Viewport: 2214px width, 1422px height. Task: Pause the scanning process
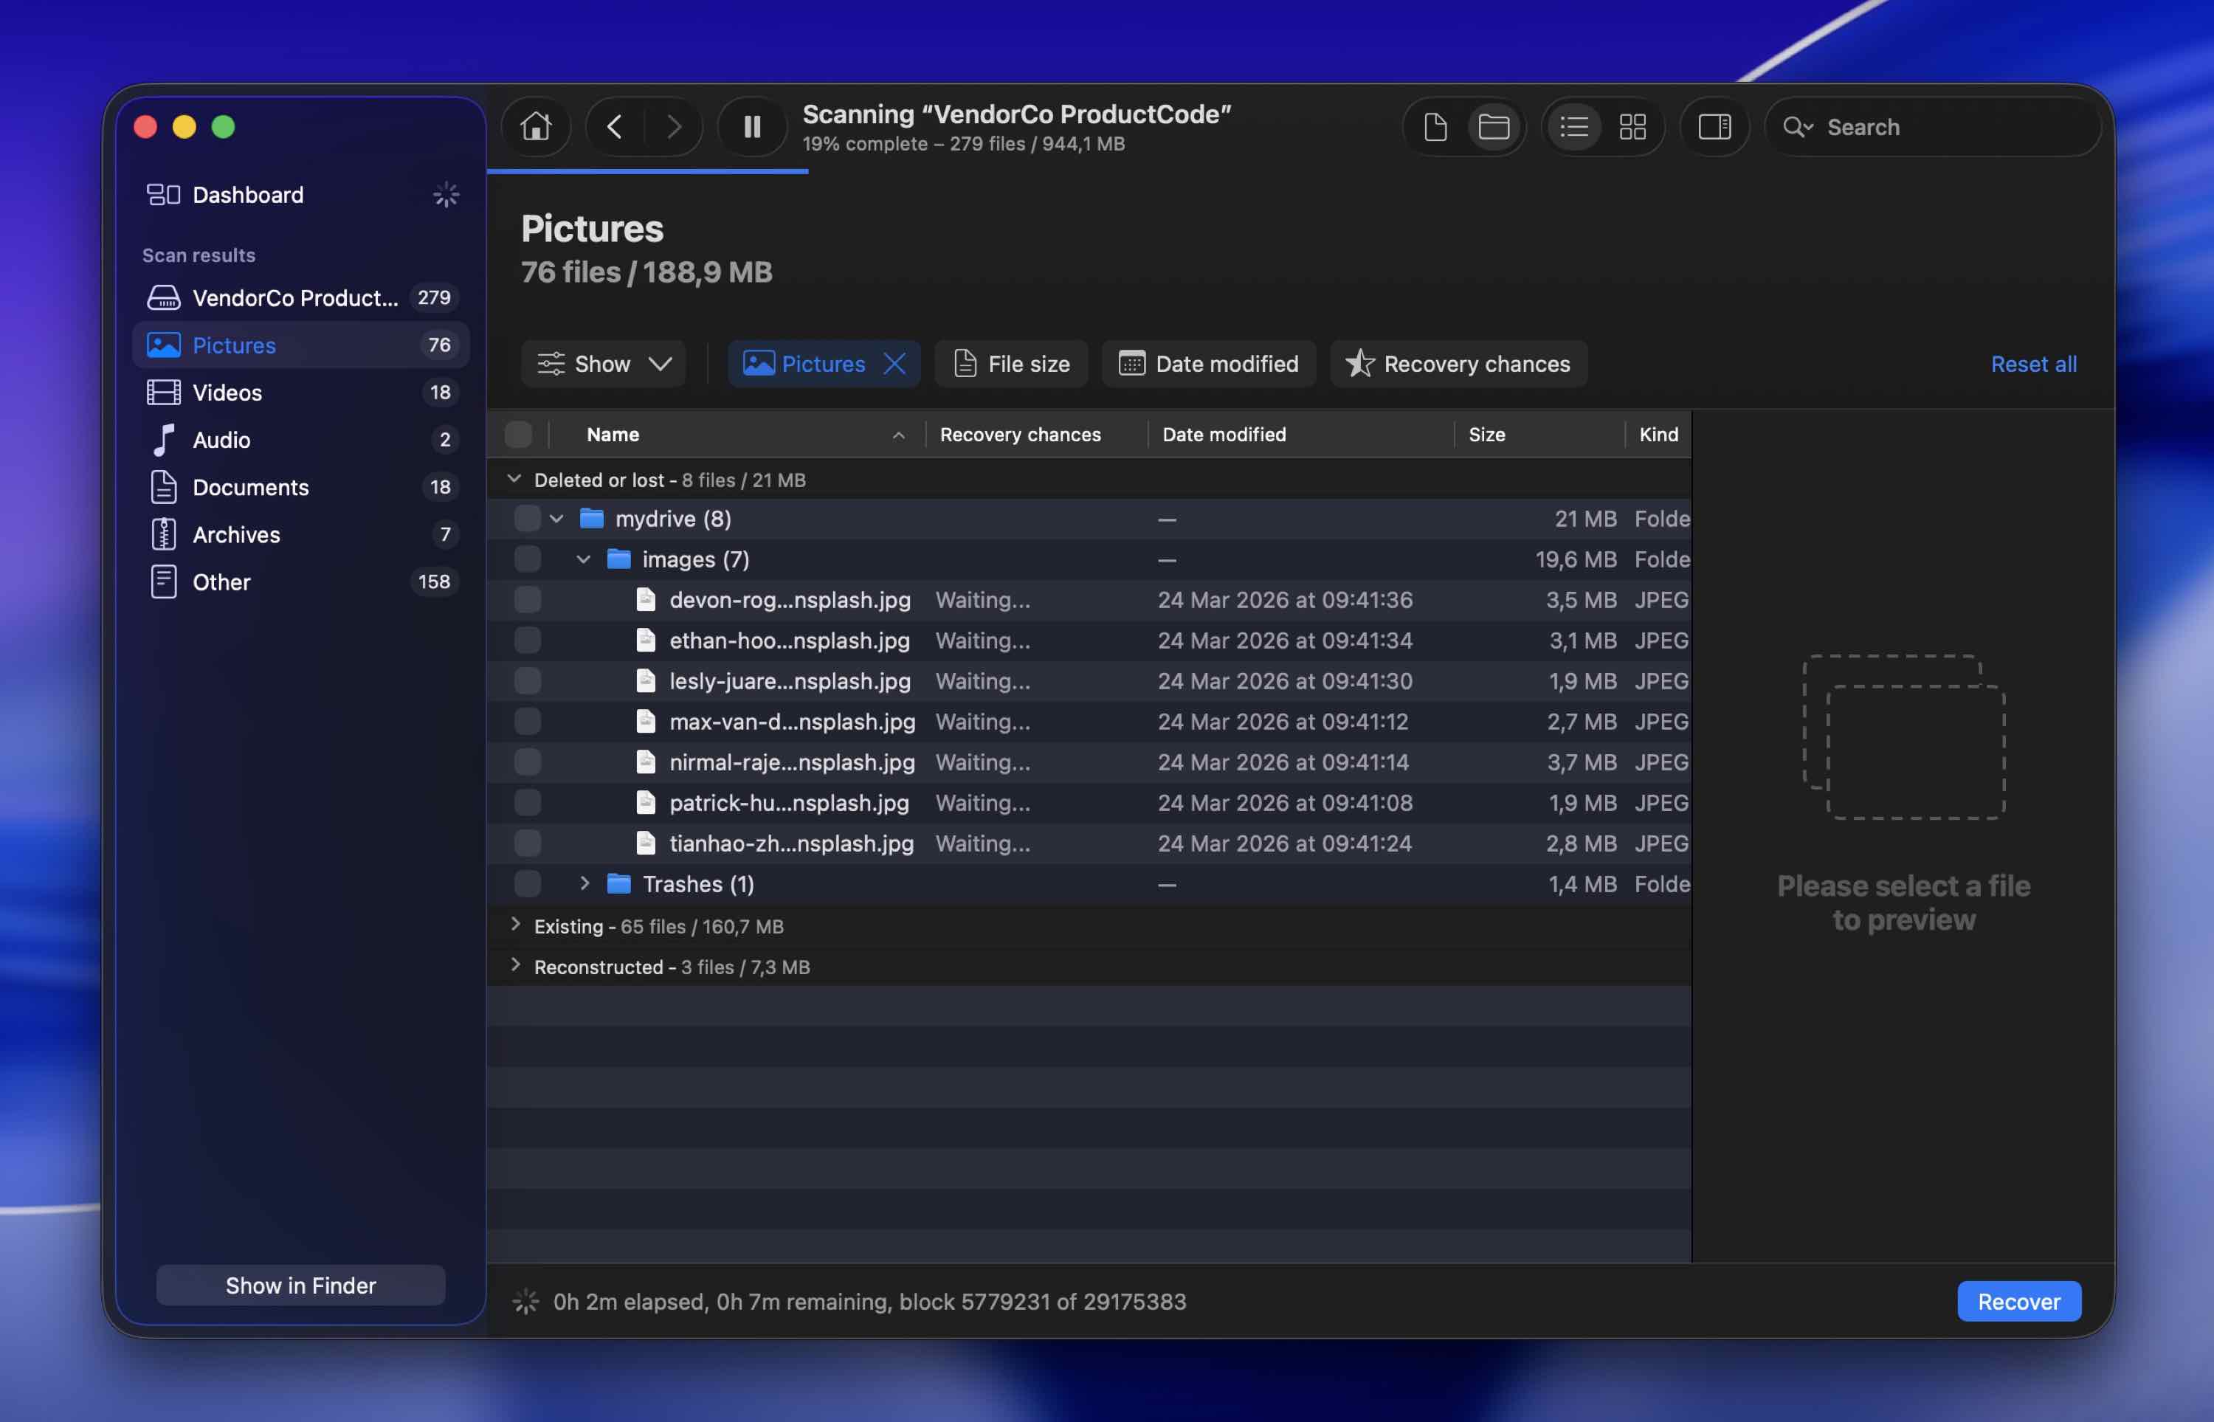tap(751, 126)
